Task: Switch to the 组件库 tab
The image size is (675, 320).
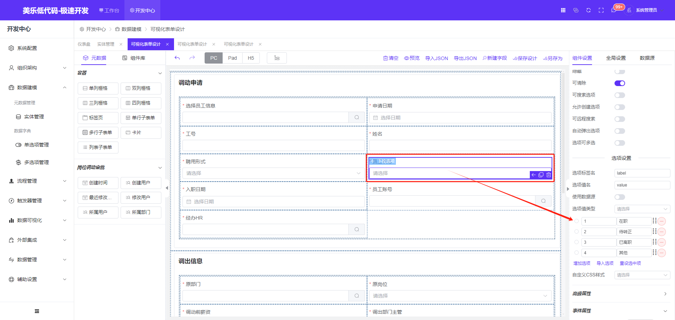Action: [x=134, y=58]
